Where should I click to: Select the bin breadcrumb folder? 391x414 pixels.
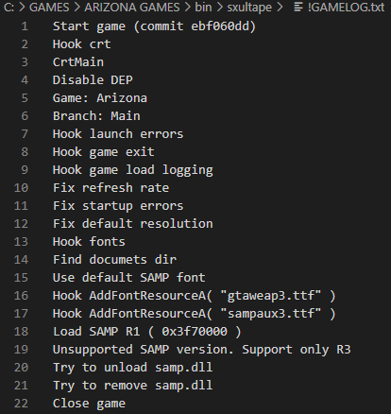203,8
